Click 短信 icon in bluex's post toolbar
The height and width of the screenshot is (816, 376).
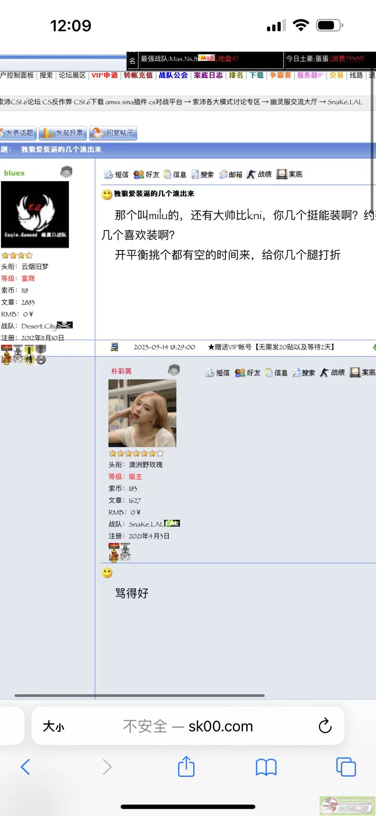[116, 174]
